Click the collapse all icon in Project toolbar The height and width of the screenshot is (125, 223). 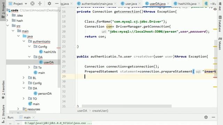pyautogui.click(x=40, y=3)
